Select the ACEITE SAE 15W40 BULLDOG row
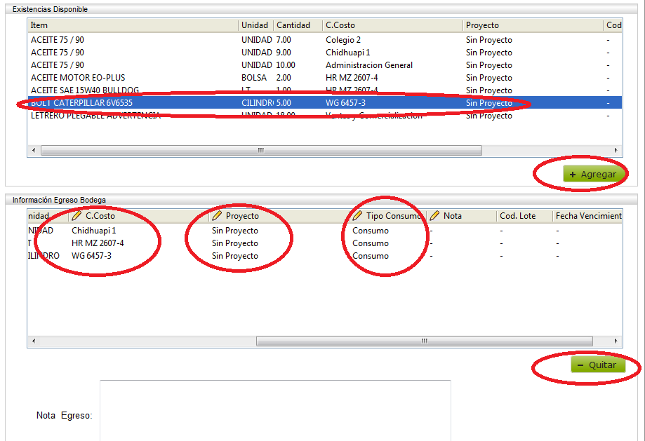 tap(324, 90)
